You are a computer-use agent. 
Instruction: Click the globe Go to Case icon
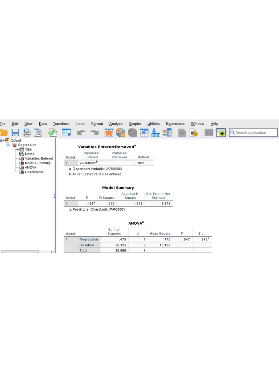(121, 133)
